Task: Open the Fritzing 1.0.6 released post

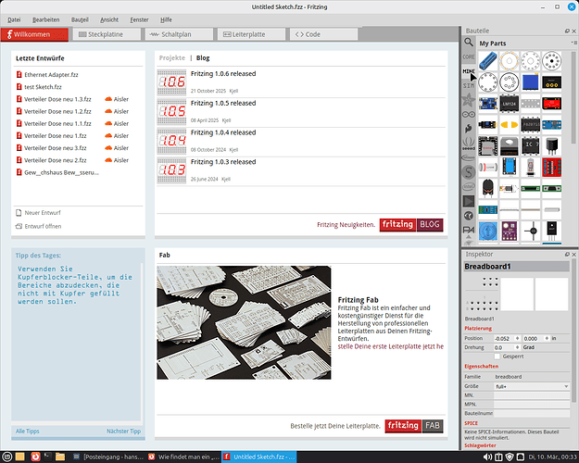Action: coord(223,74)
